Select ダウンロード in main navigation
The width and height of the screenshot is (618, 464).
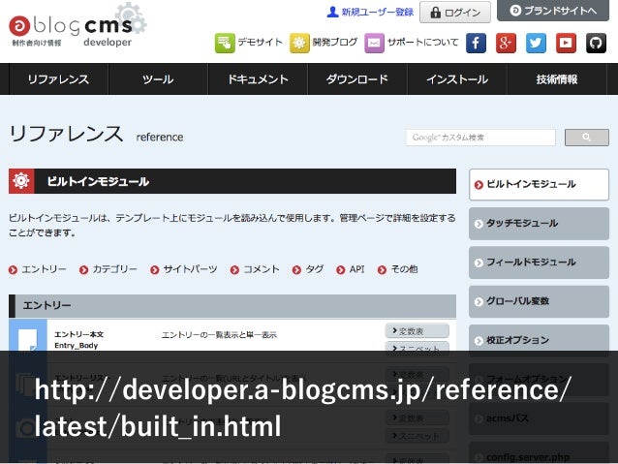(357, 79)
